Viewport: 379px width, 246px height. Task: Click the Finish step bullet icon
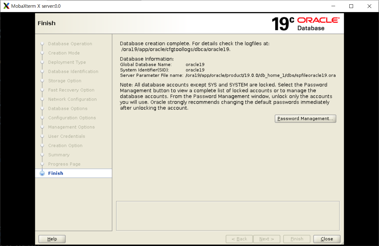[42, 173]
